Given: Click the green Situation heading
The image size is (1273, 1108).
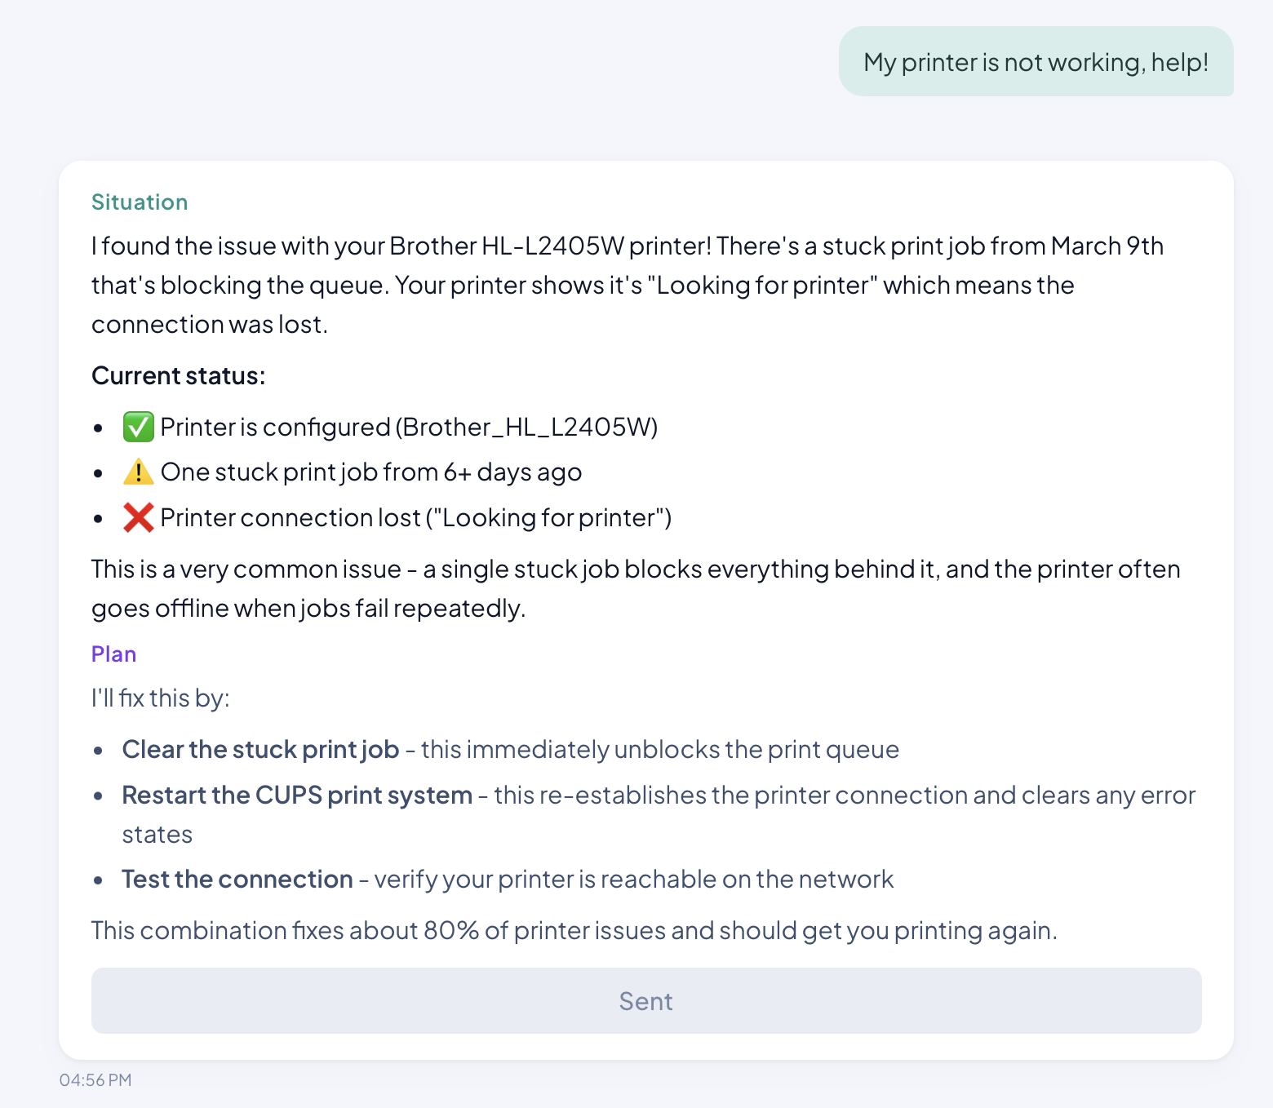Looking at the screenshot, I should pyautogui.click(x=140, y=202).
